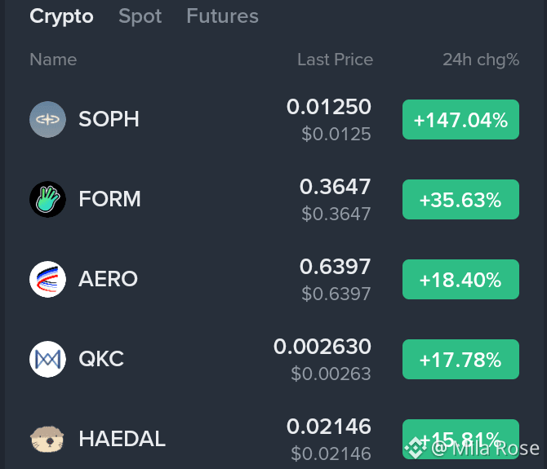Sort by the Last Price header

(x=335, y=60)
